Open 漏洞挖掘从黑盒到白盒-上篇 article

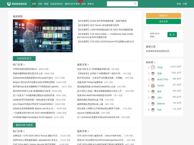pos(90,104)
